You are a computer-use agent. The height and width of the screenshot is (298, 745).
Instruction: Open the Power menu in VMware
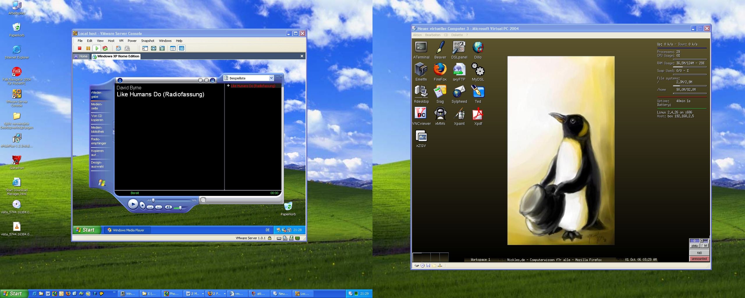coord(132,41)
